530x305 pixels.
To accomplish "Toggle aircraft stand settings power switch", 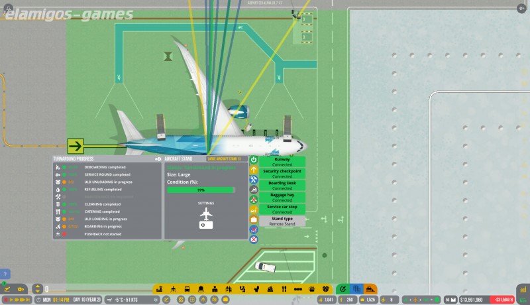I will tap(206, 225).
